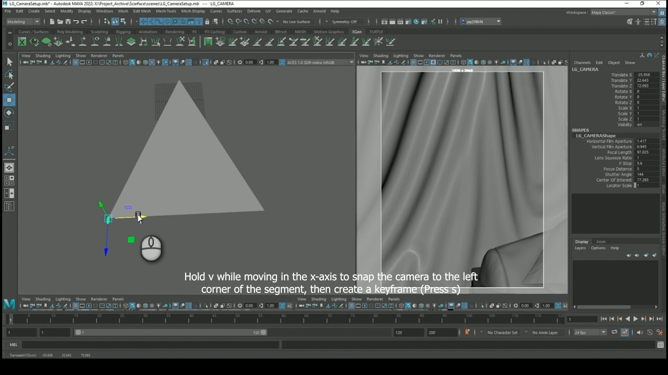Switch to the Rigging shelf tab
668x375 pixels.
[123, 32]
